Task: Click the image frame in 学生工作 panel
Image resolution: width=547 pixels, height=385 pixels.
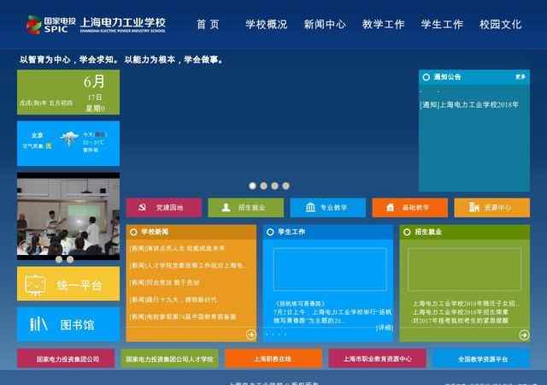Action: [330, 269]
